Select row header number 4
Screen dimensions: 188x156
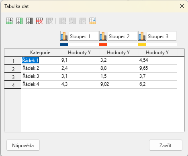point(13,85)
